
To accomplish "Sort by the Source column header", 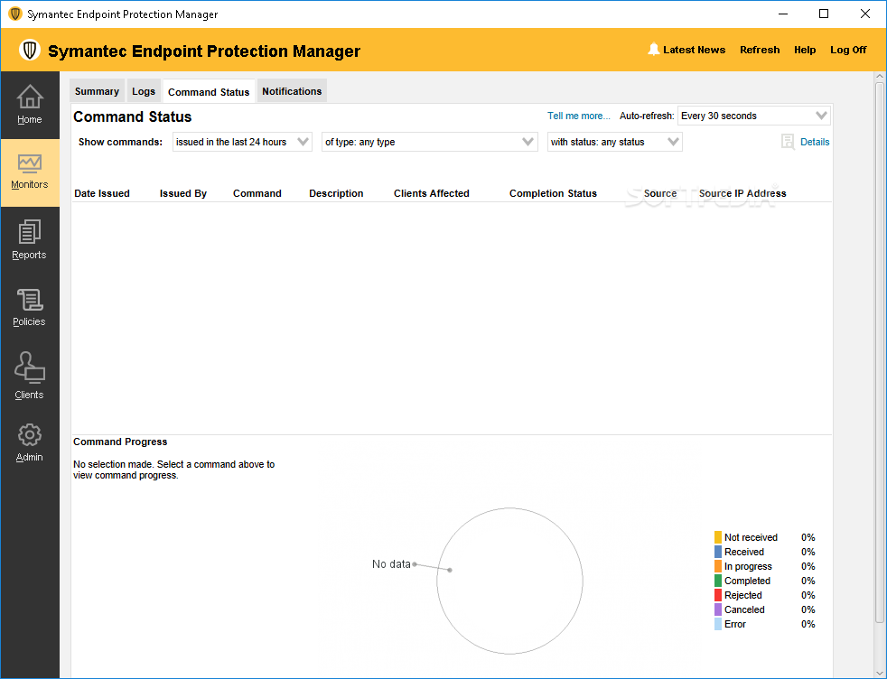I will tap(660, 193).
